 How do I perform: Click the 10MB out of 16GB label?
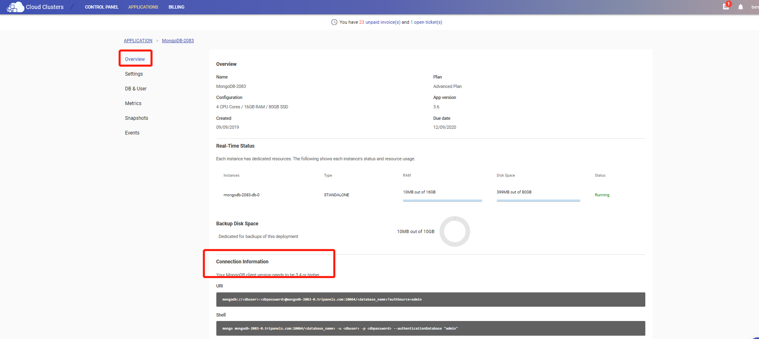419,192
